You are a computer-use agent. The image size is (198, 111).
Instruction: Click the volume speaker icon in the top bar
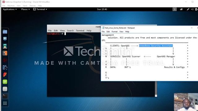[192, 9]
